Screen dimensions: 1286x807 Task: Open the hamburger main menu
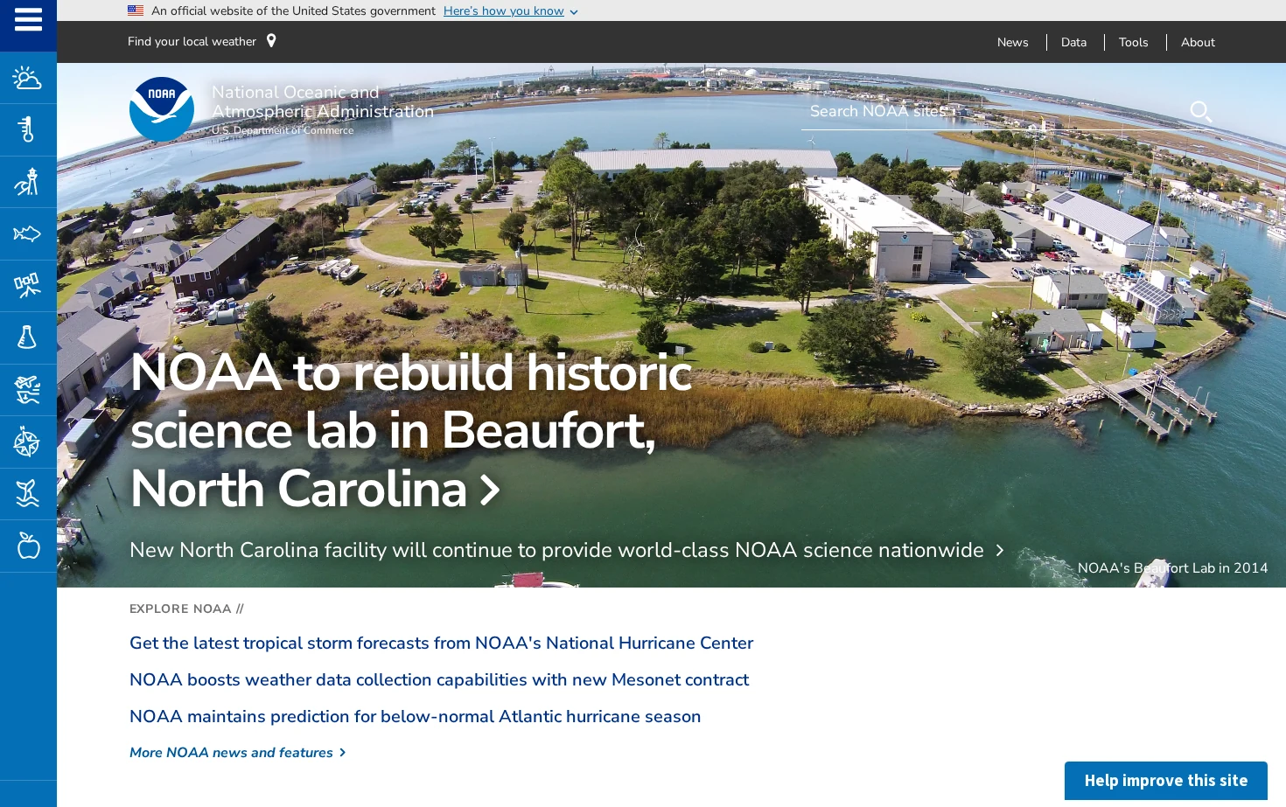(x=28, y=20)
